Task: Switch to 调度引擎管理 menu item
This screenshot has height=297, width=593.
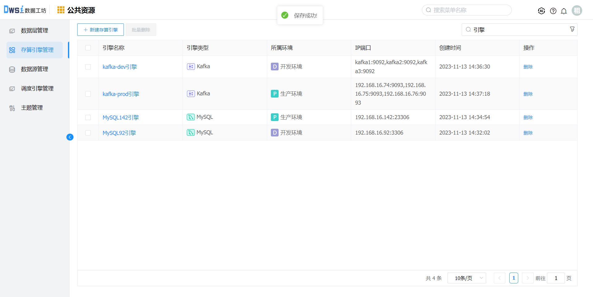Action: pos(37,89)
